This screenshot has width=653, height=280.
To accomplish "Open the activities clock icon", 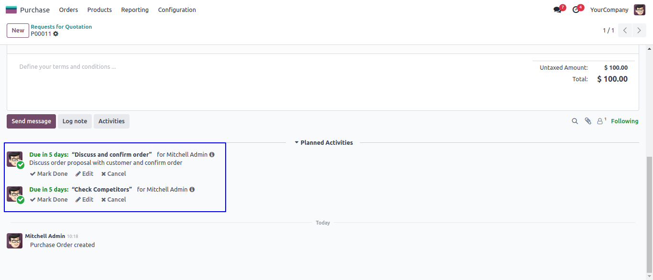I will [x=576, y=10].
